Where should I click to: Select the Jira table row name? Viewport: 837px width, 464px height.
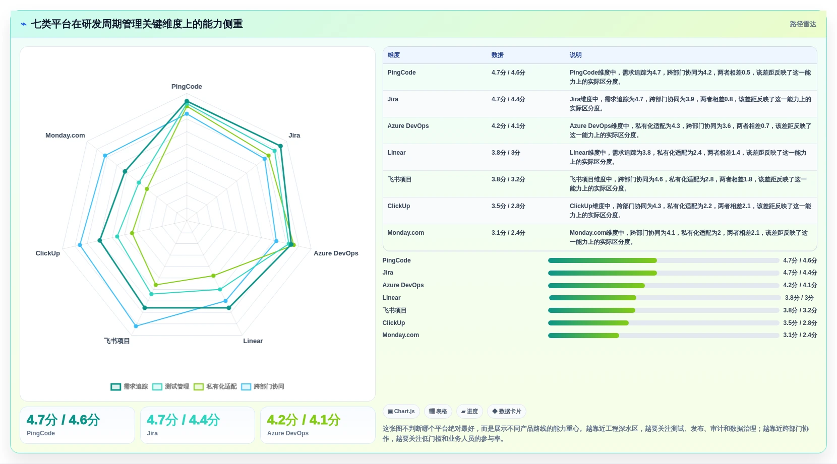tap(393, 99)
